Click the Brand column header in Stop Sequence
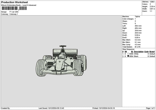Viewport: 156px width, 110px height. pos(152,52)
